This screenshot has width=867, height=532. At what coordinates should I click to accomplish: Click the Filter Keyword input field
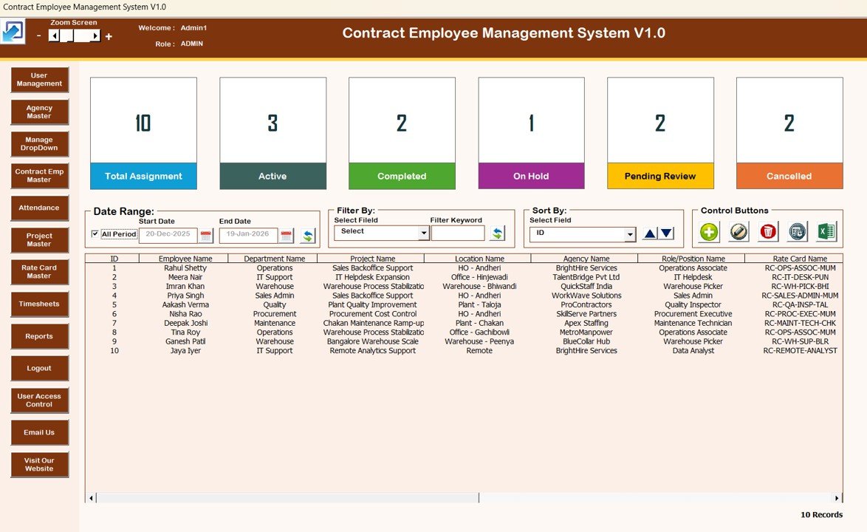pos(458,233)
